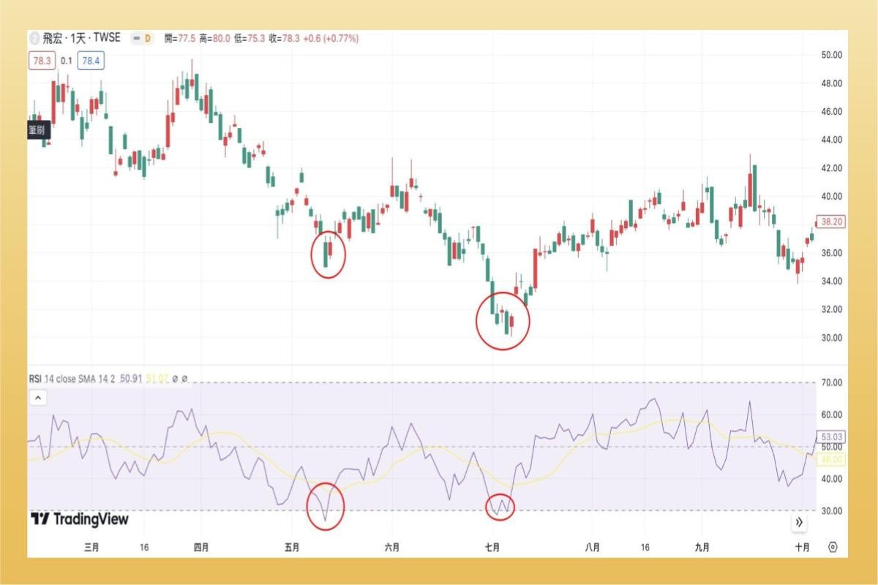Screen dimensions: 878x585
Task: Open the RSI indicator settings icon
Action: [173, 379]
